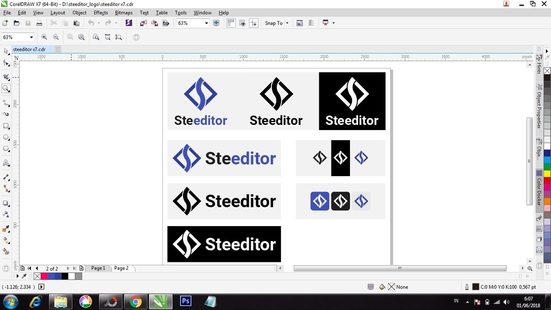Toggle Show Rulers button
Viewport: 551px width, 310px height.
231,23
